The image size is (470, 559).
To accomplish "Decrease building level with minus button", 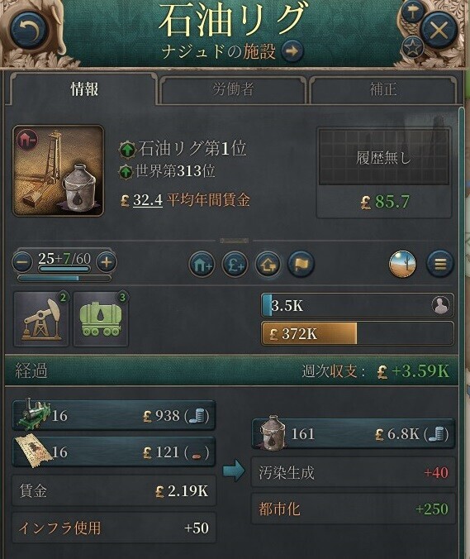I will tap(23, 262).
